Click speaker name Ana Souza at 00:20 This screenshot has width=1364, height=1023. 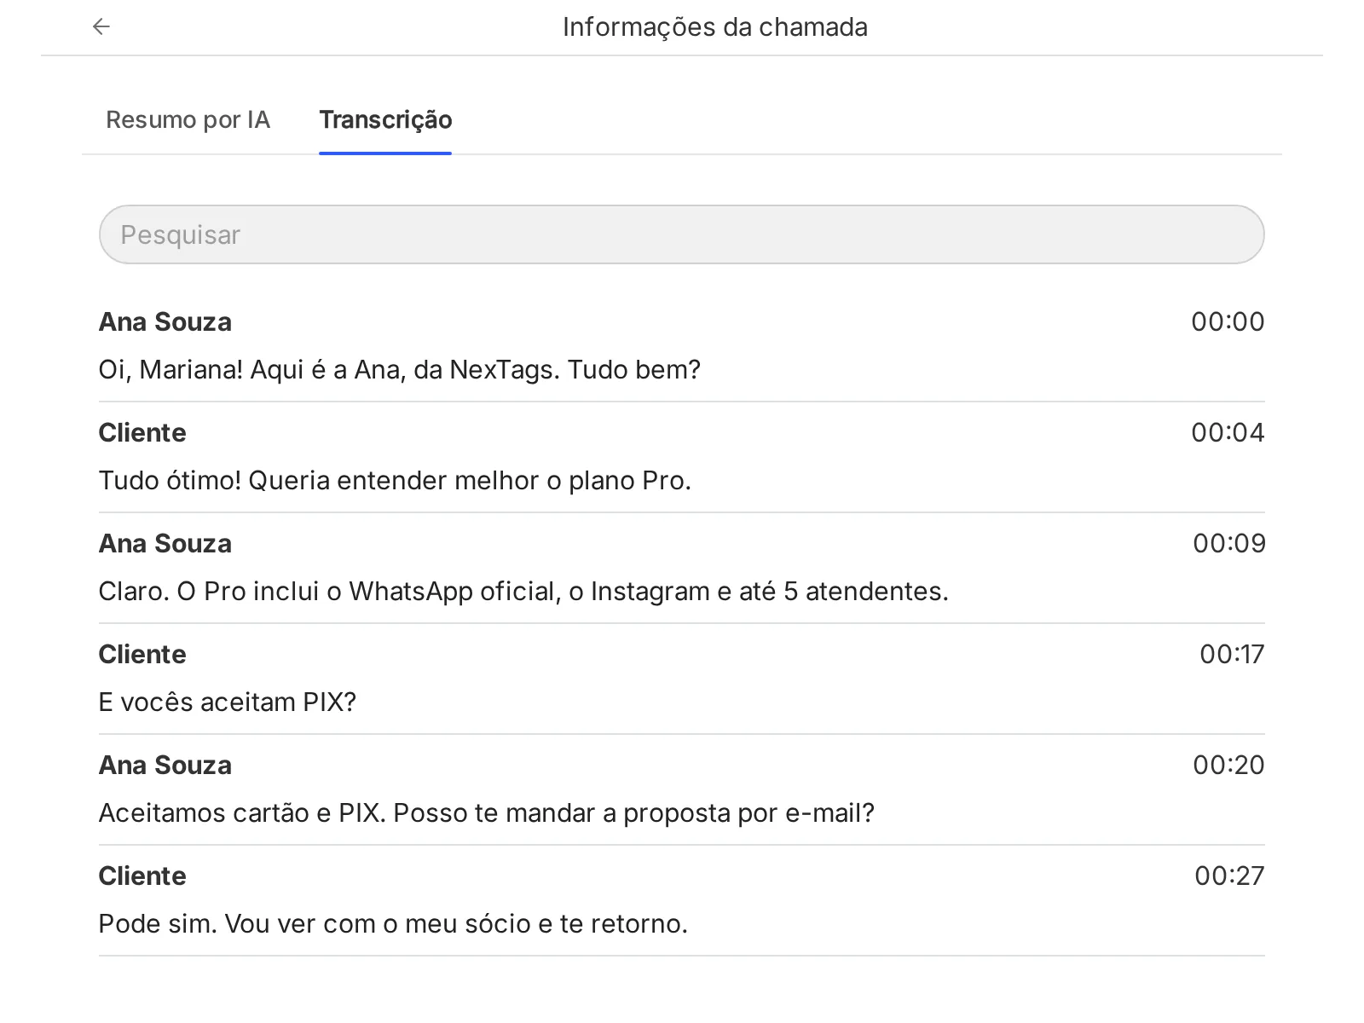pyautogui.click(x=165, y=765)
